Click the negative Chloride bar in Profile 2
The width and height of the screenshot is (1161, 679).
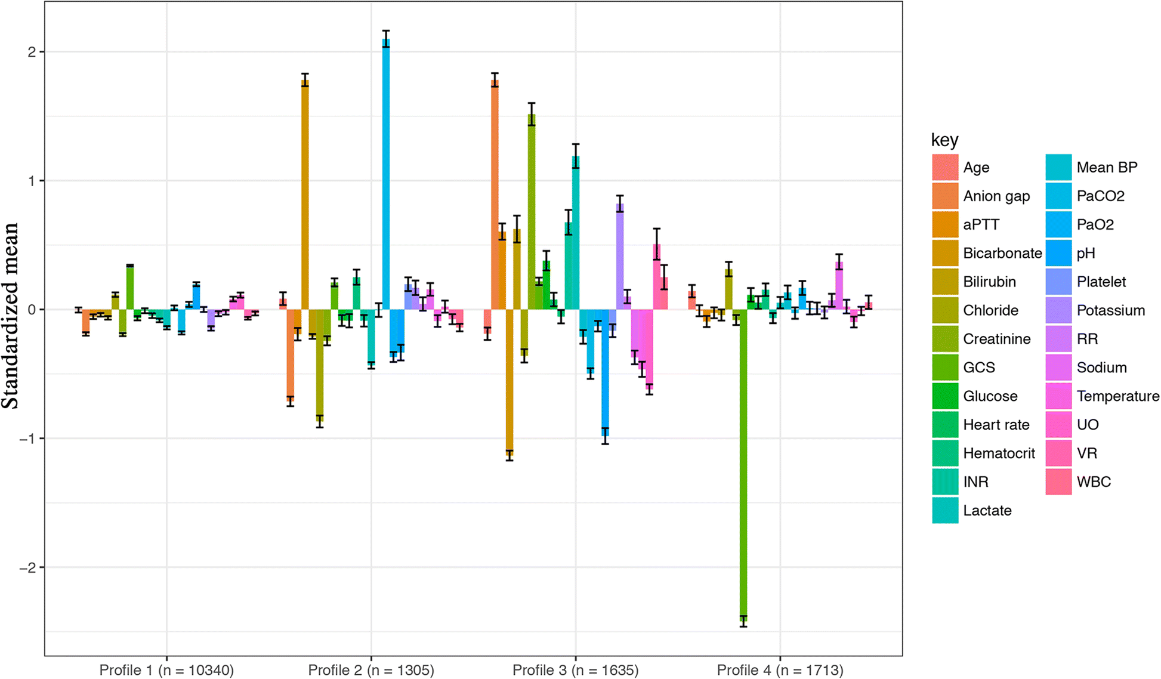(320, 365)
